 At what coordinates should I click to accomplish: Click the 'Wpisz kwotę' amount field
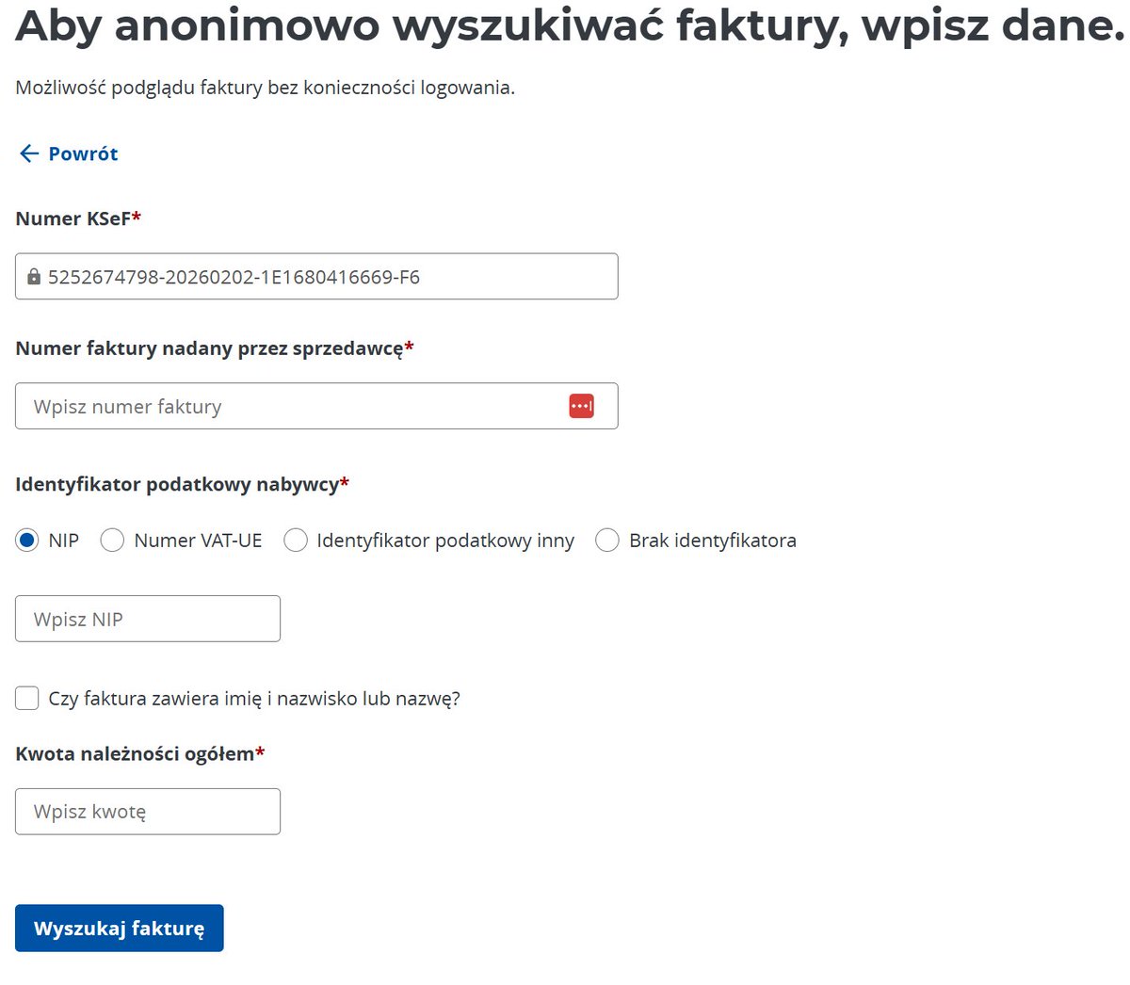coord(148,812)
